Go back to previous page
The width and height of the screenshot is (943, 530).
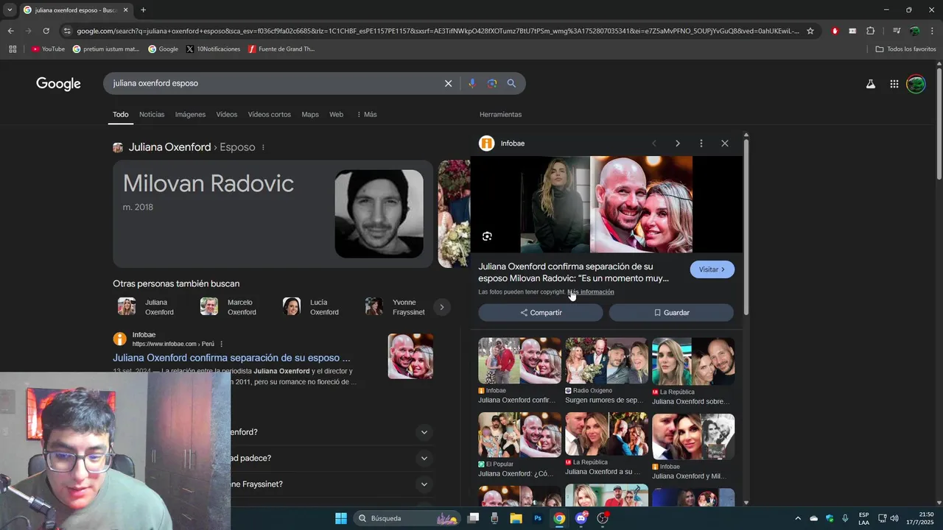10,31
